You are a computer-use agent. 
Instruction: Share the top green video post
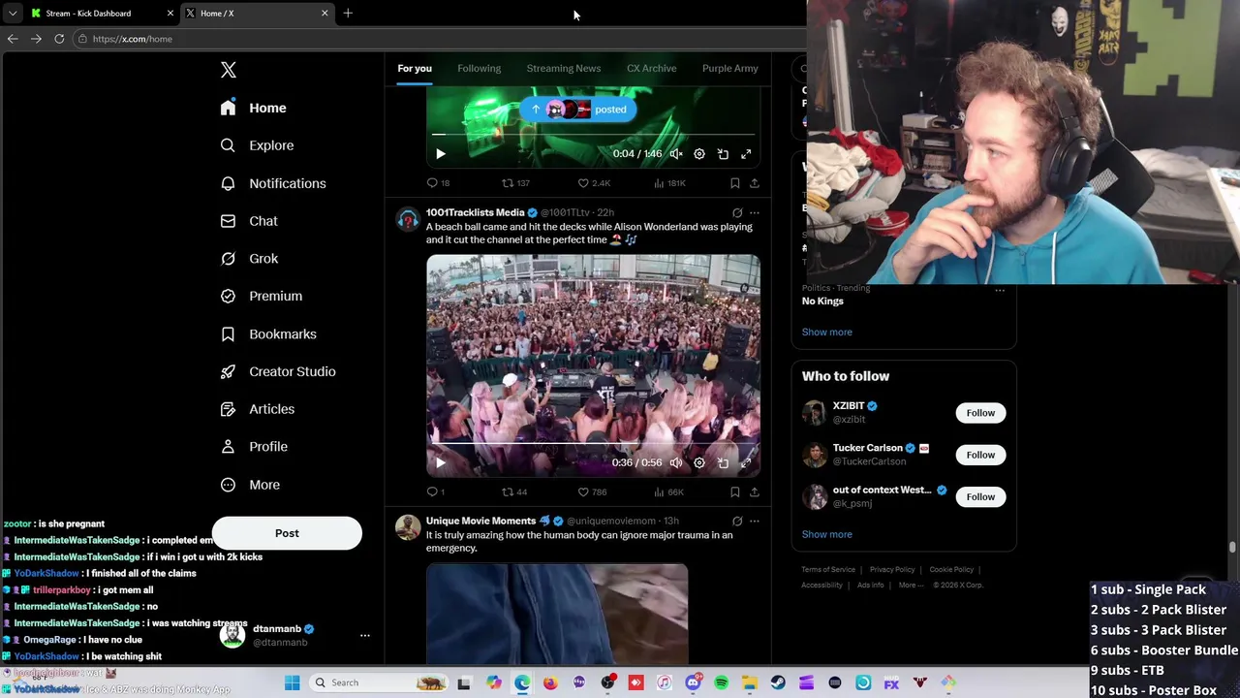pos(755,183)
